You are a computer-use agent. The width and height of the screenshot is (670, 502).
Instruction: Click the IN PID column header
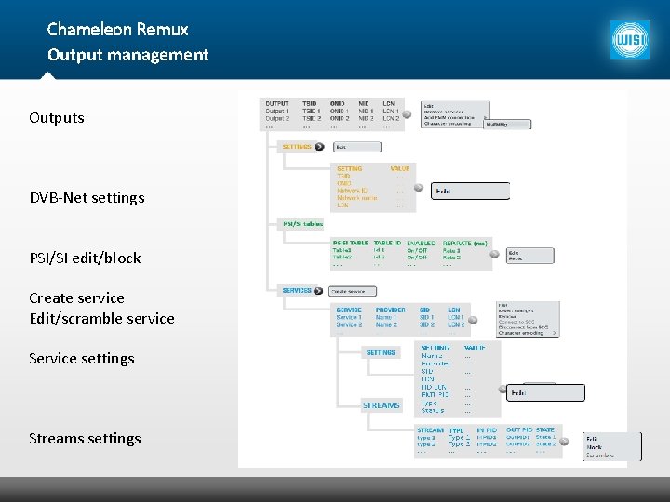tap(487, 430)
